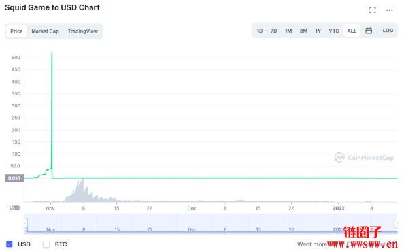The height and width of the screenshot is (251, 404).
Task: Toggle the LOG scale button
Action: point(388,31)
